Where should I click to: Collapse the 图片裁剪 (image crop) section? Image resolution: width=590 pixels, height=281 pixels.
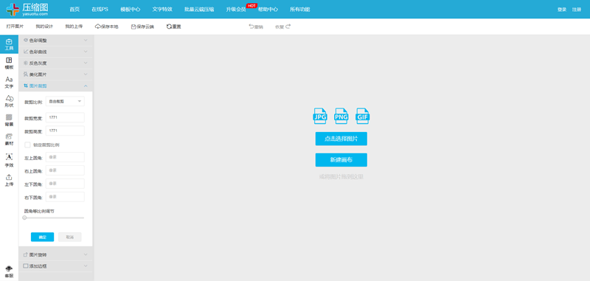56,86
